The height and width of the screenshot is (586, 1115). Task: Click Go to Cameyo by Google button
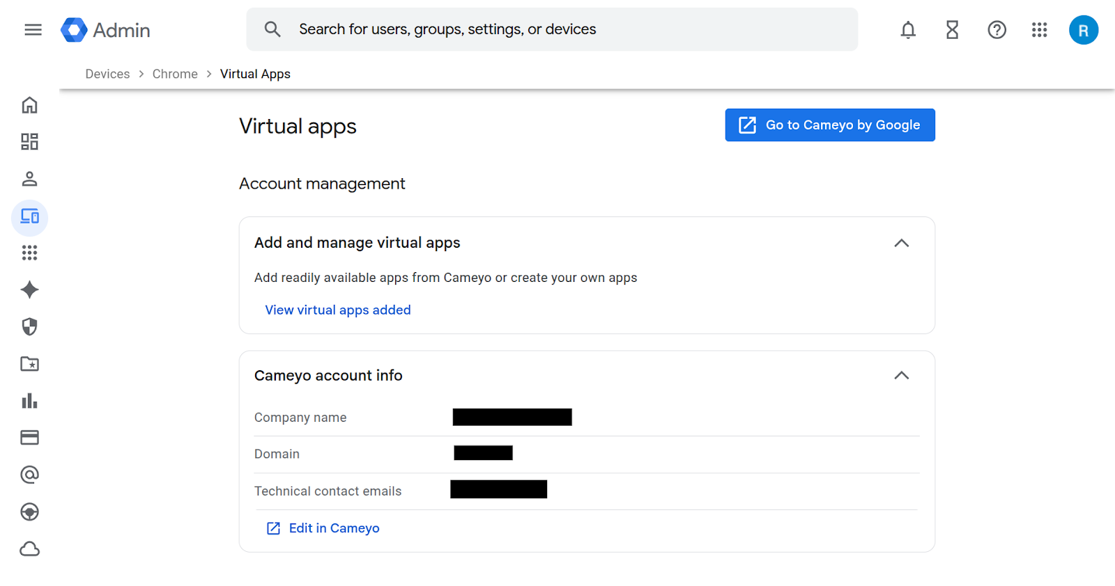click(829, 125)
